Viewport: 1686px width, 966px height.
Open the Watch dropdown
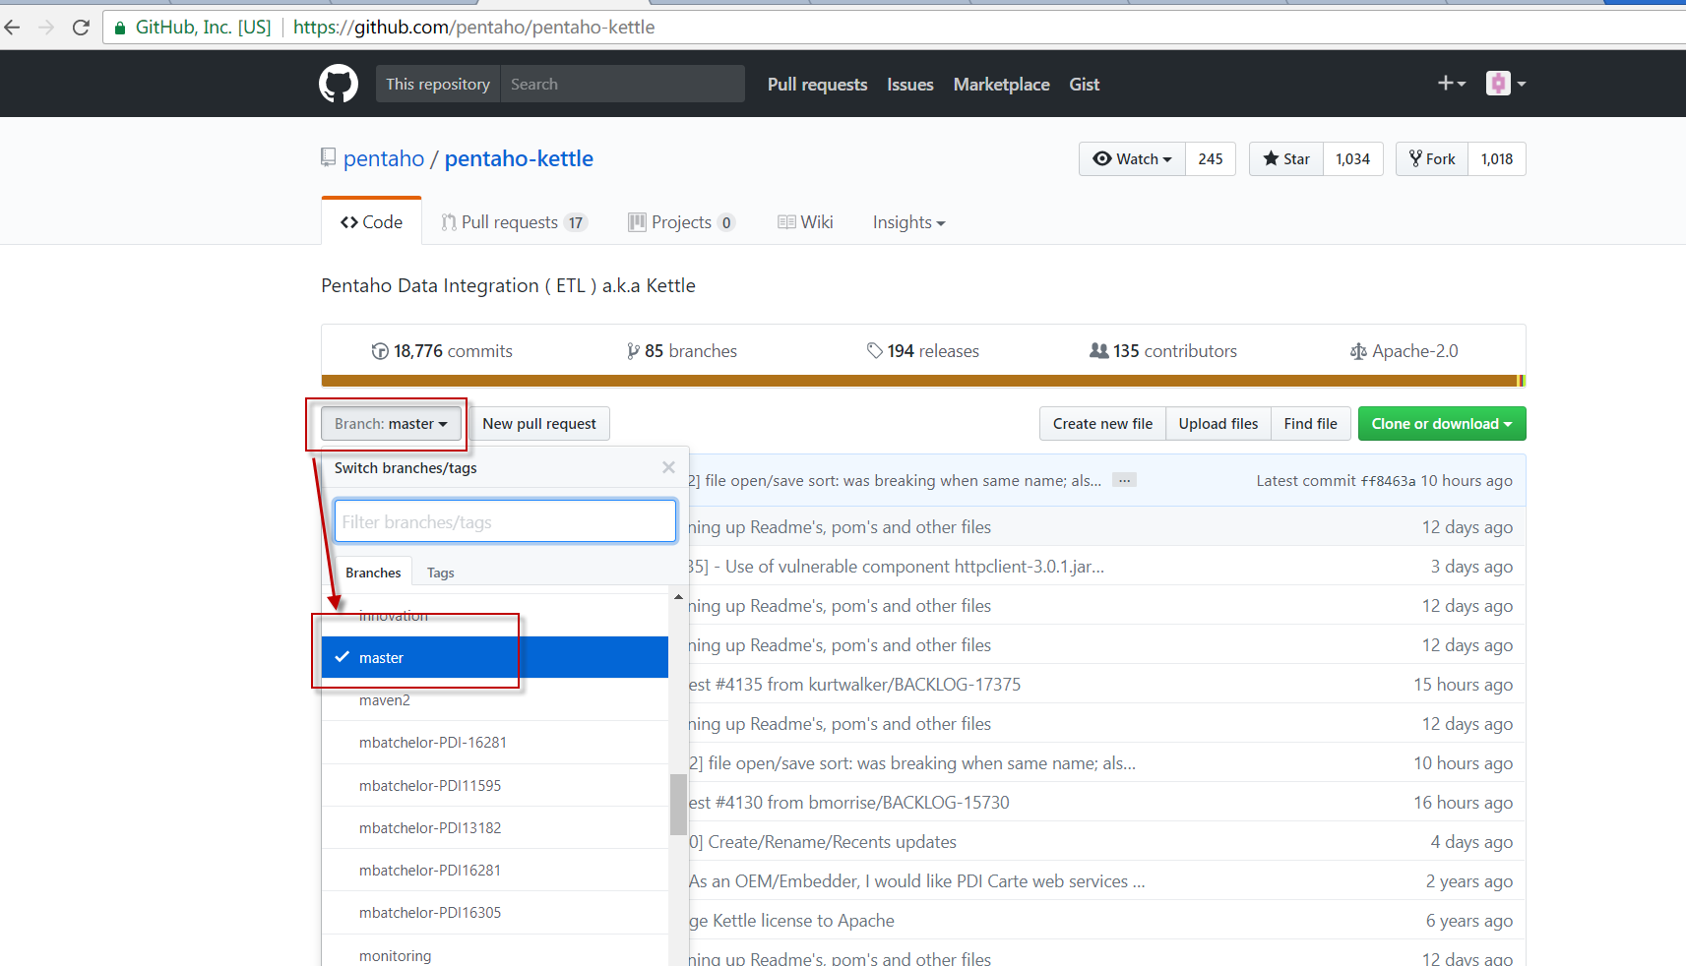(1132, 159)
